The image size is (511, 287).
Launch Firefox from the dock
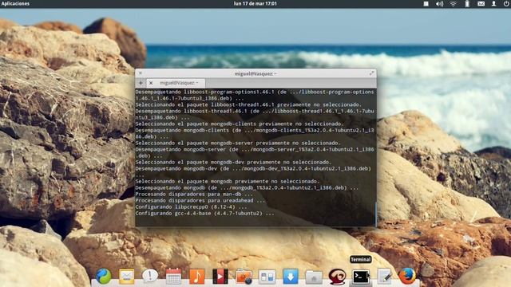(407, 277)
